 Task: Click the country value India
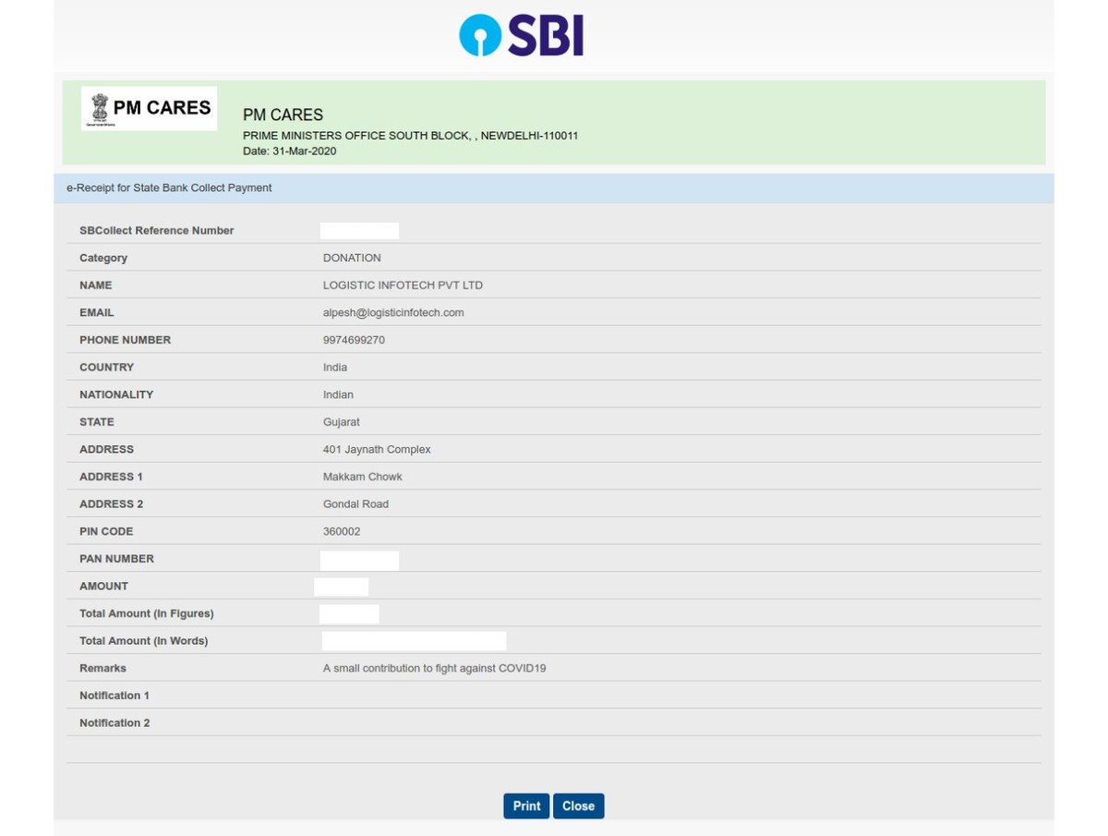point(335,367)
